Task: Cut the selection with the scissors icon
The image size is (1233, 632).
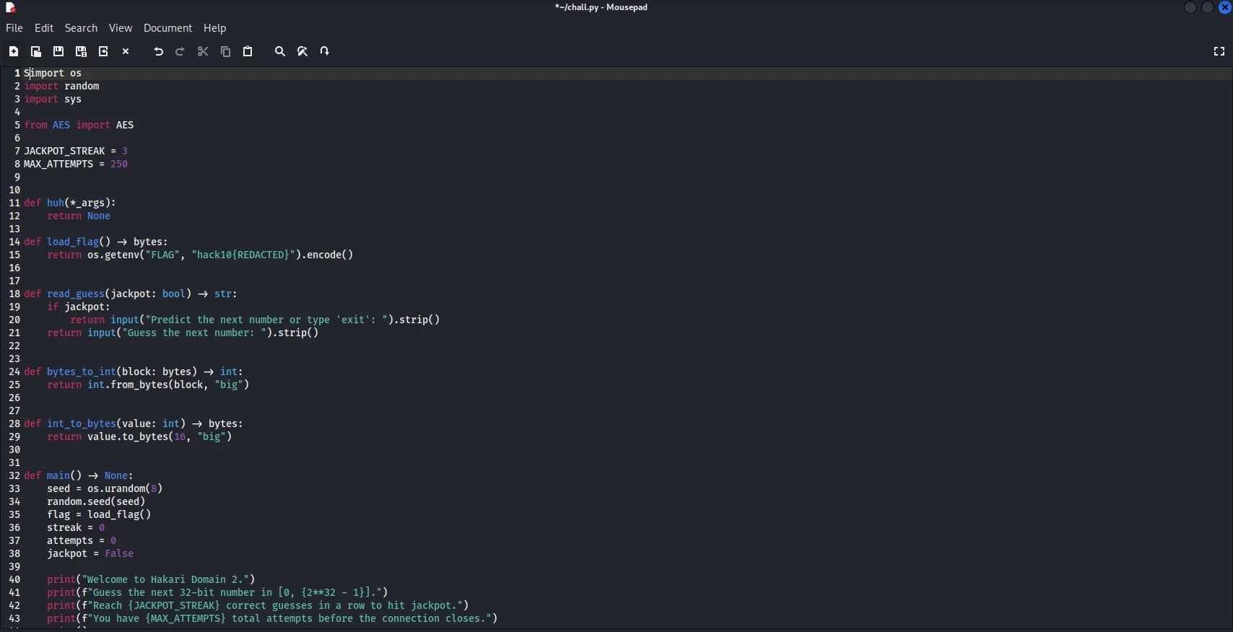Action: 203,51
